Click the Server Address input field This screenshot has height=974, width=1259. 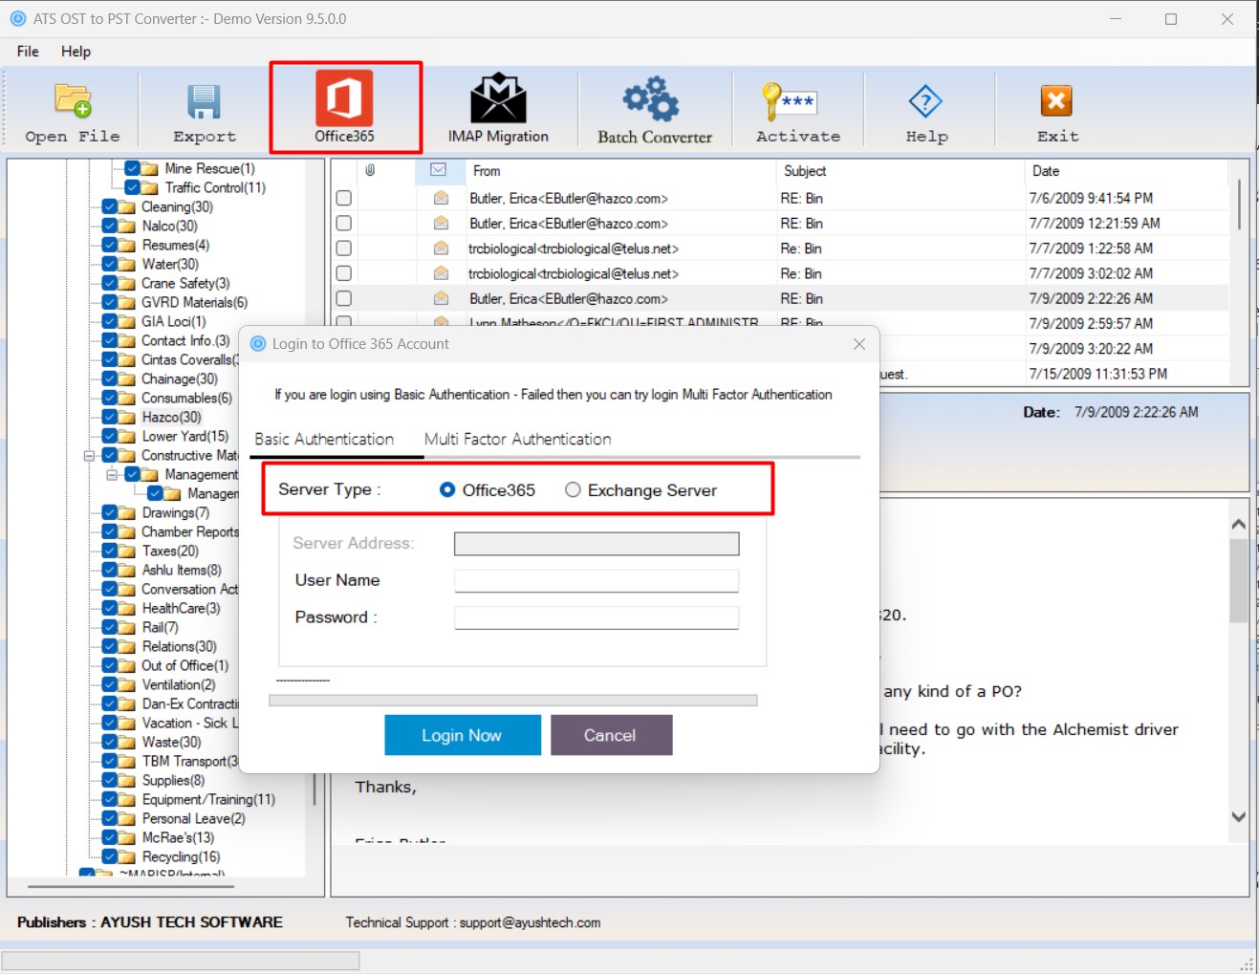coord(597,544)
